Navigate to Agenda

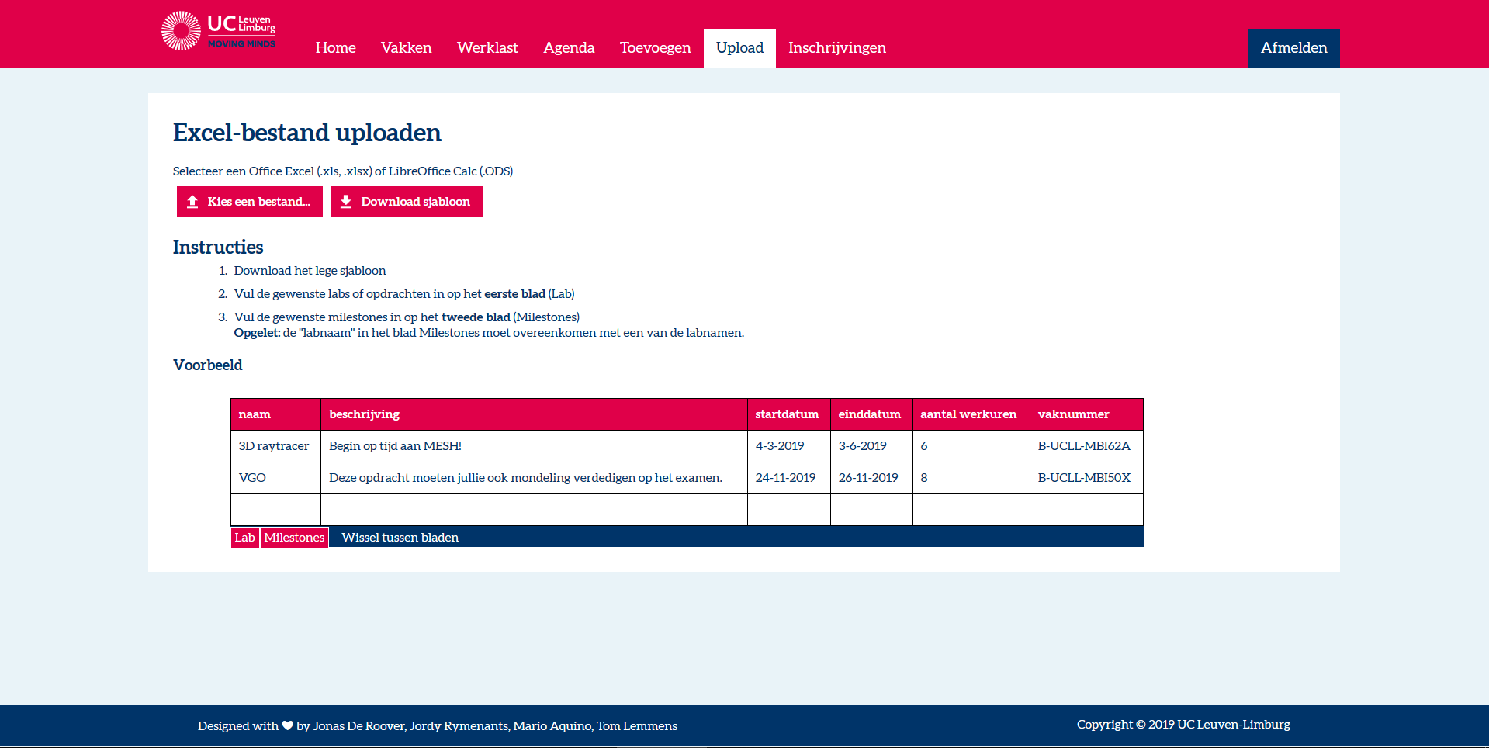[569, 48]
